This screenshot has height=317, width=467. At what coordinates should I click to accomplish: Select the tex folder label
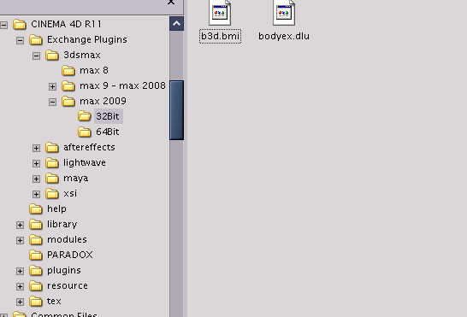tap(54, 302)
